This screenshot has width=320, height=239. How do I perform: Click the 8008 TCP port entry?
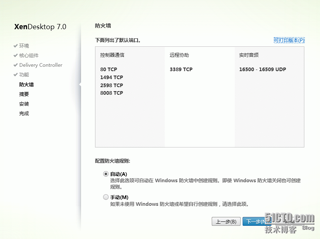pyautogui.click(x=111, y=93)
